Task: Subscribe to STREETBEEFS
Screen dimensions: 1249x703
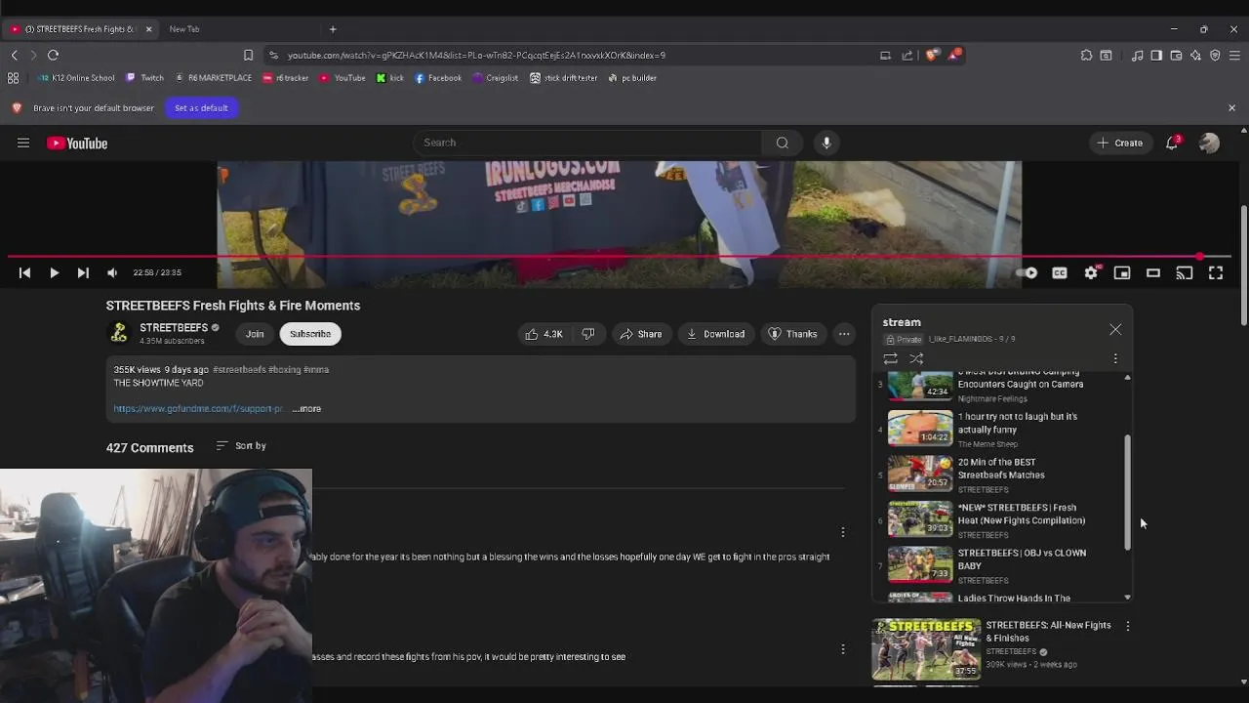Action: [310, 334]
